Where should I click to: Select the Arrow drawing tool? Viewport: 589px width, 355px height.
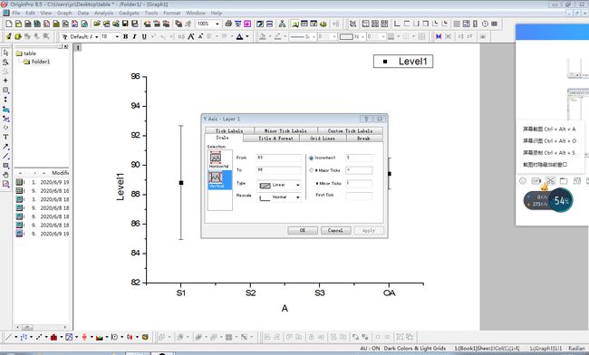click(x=5, y=147)
